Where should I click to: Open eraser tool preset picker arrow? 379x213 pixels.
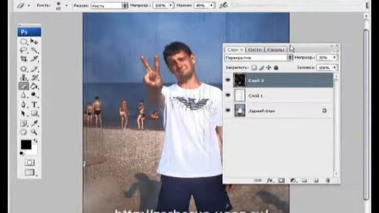(x=29, y=5)
